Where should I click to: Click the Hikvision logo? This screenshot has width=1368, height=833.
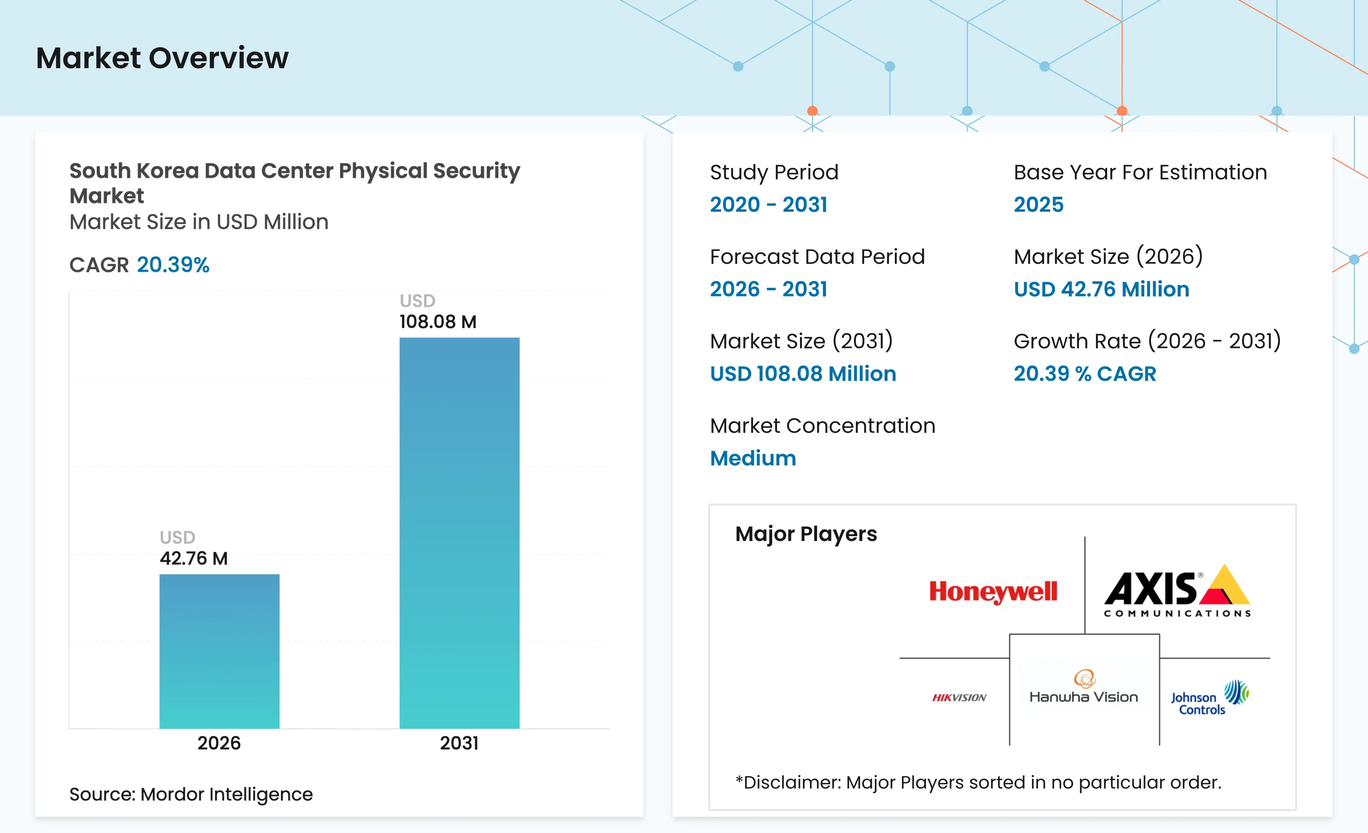(x=959, y=697)
